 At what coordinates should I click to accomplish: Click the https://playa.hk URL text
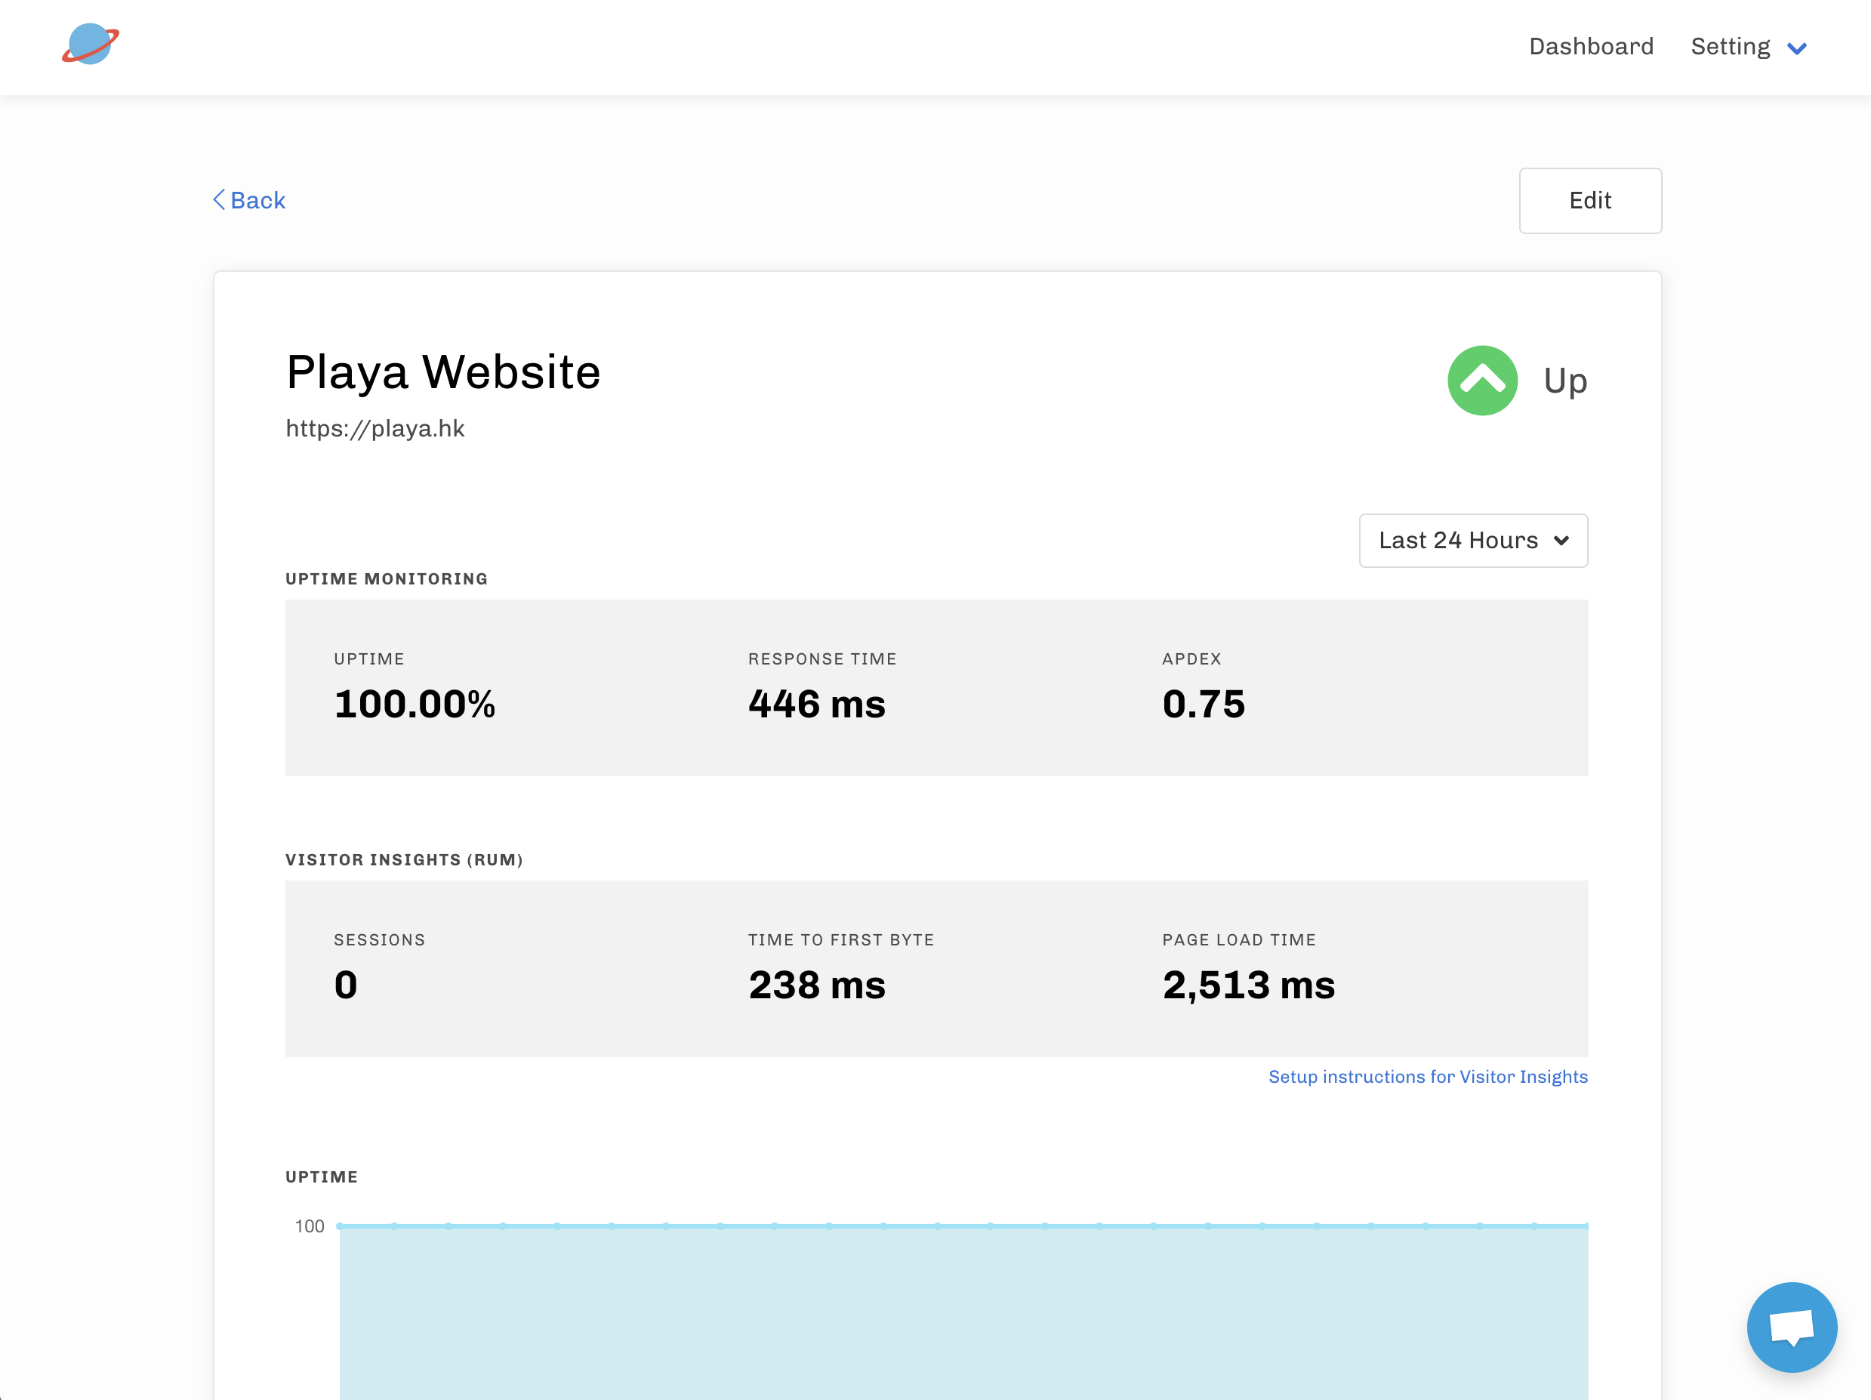375,428
